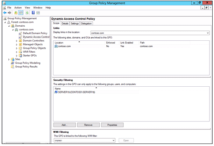Select Group Policy Results in tree
This screenshot has width=214, height=146.
pos(26,67)
